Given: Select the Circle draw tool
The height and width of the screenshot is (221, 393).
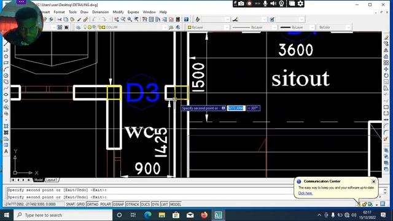Looking at the screenshot, I should pyautogui.click(x=6, y=76).
